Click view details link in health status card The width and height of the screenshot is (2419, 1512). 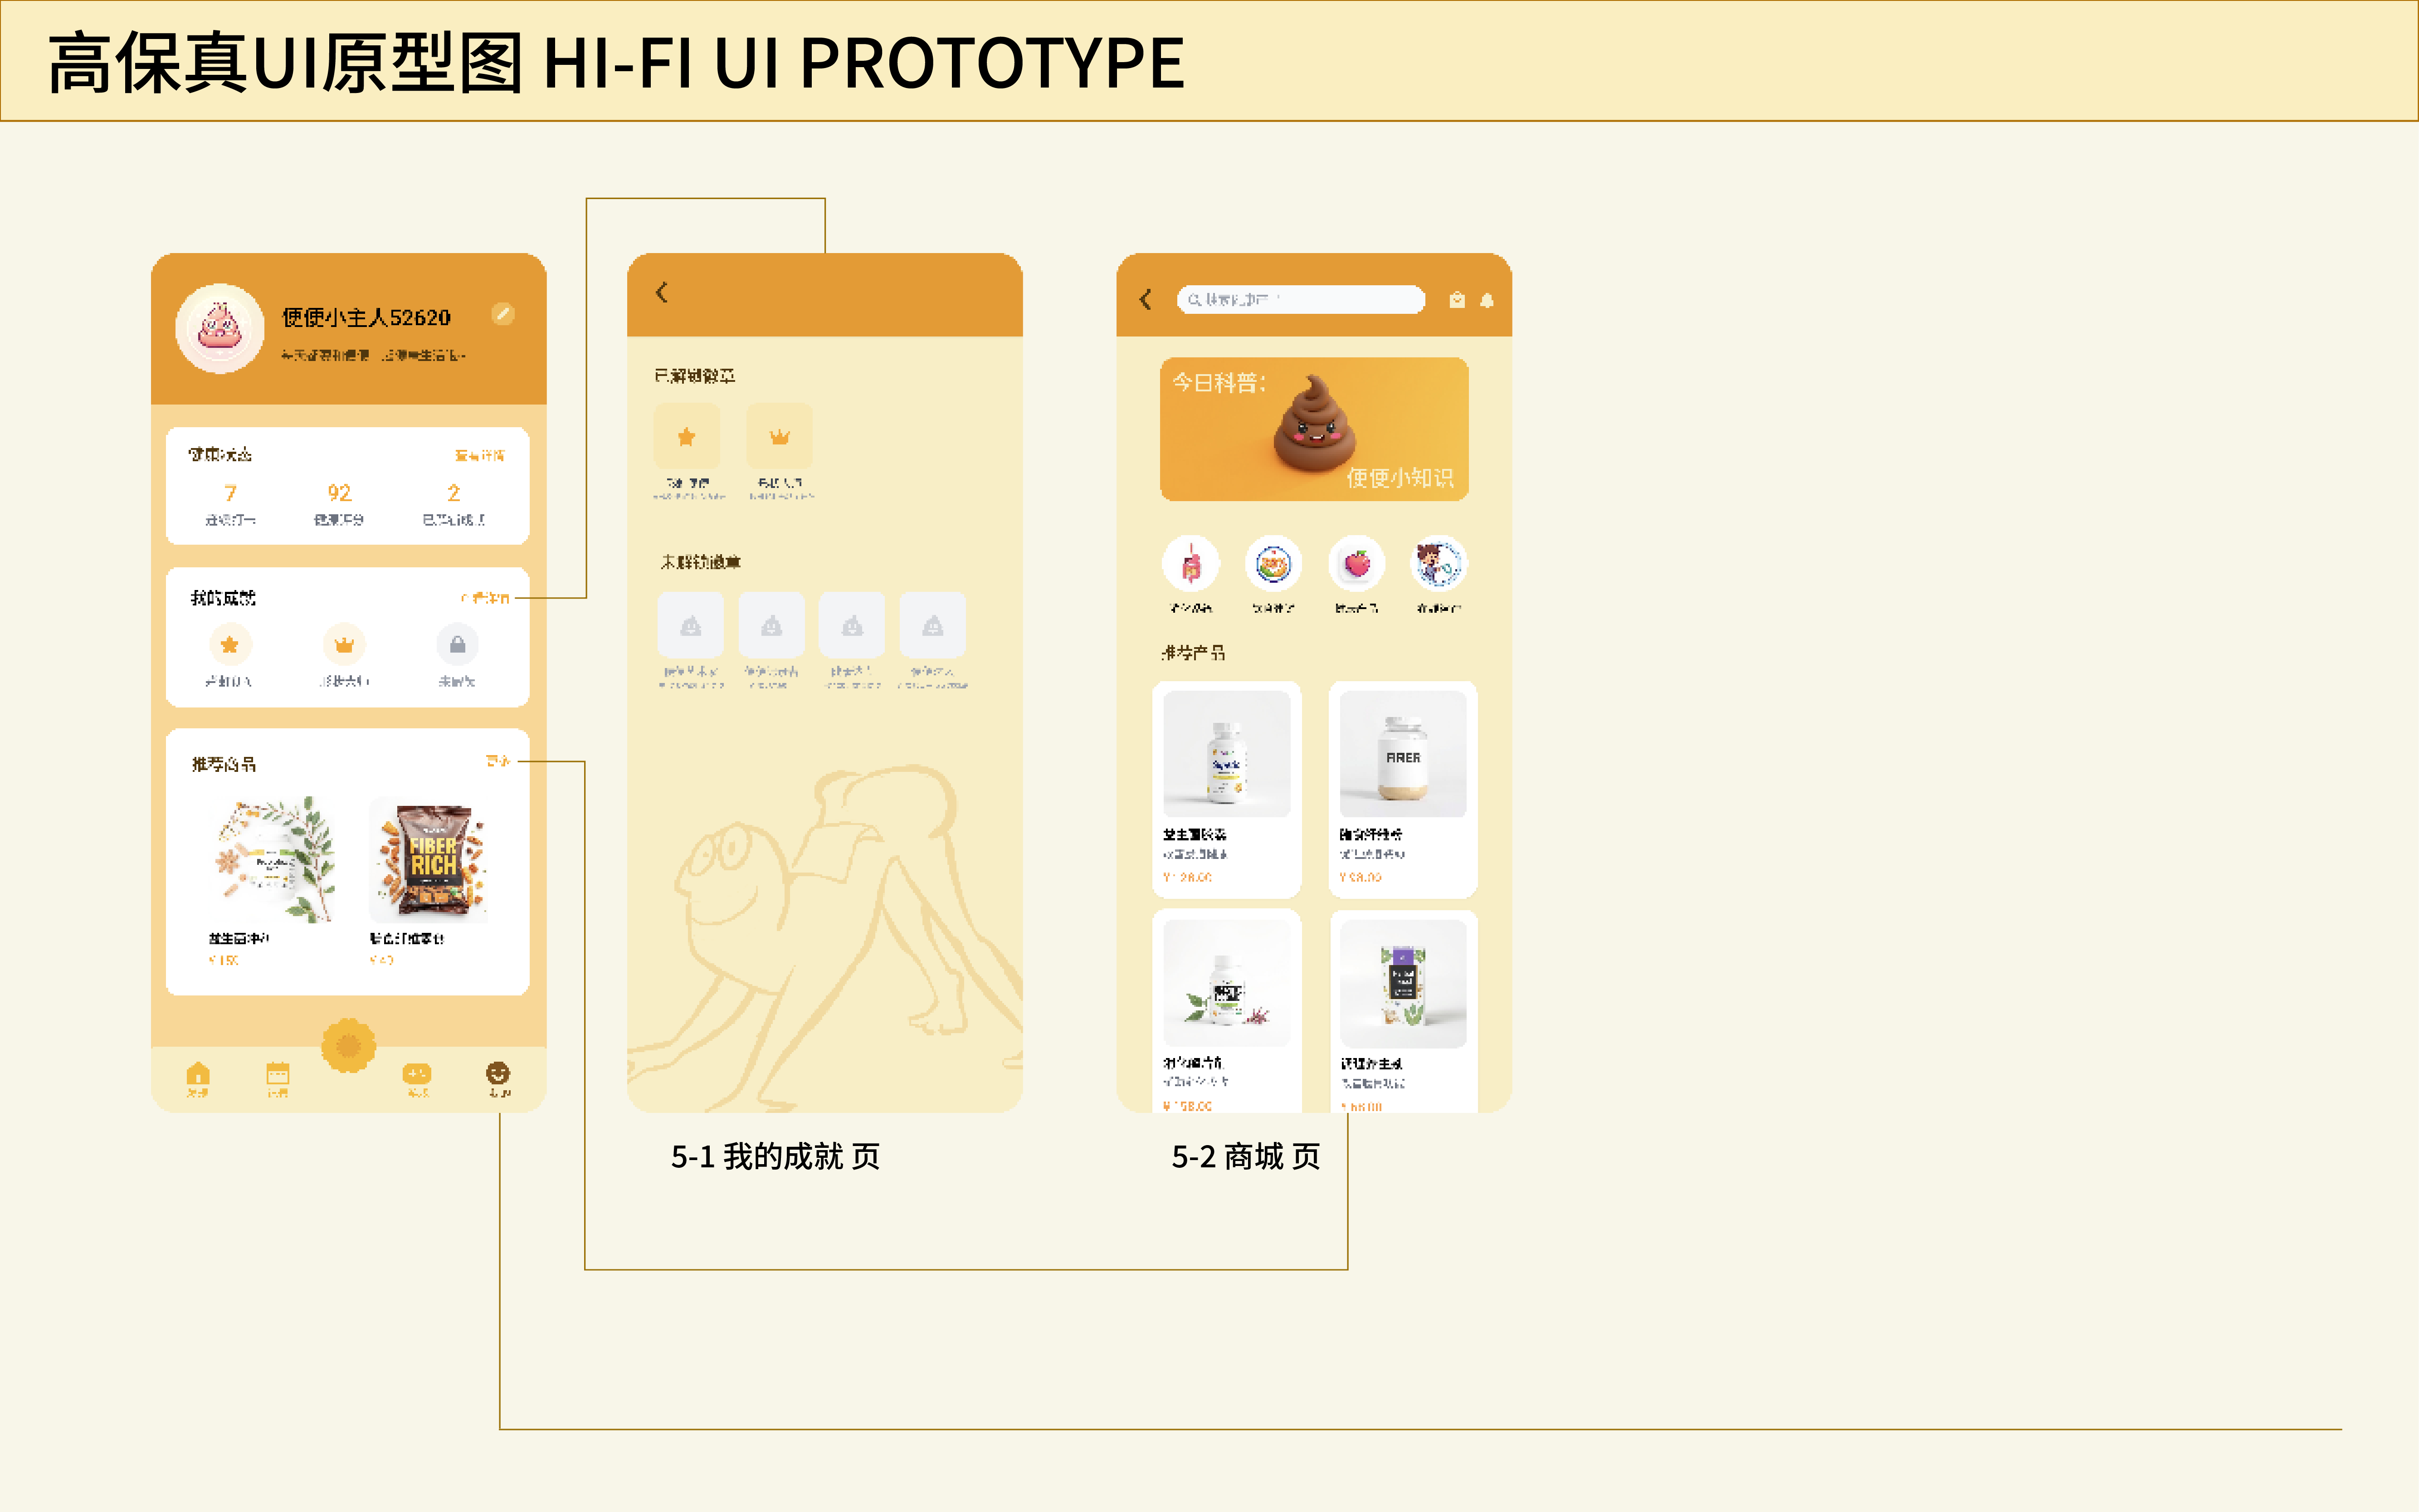click(x=480, y=455)
